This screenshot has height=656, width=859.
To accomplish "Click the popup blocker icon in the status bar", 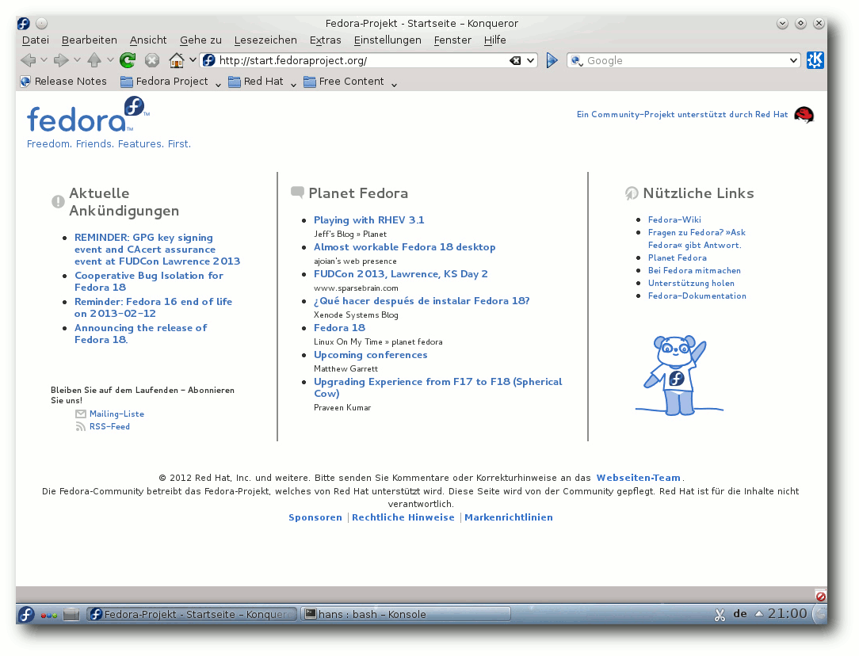I will 820,597.
